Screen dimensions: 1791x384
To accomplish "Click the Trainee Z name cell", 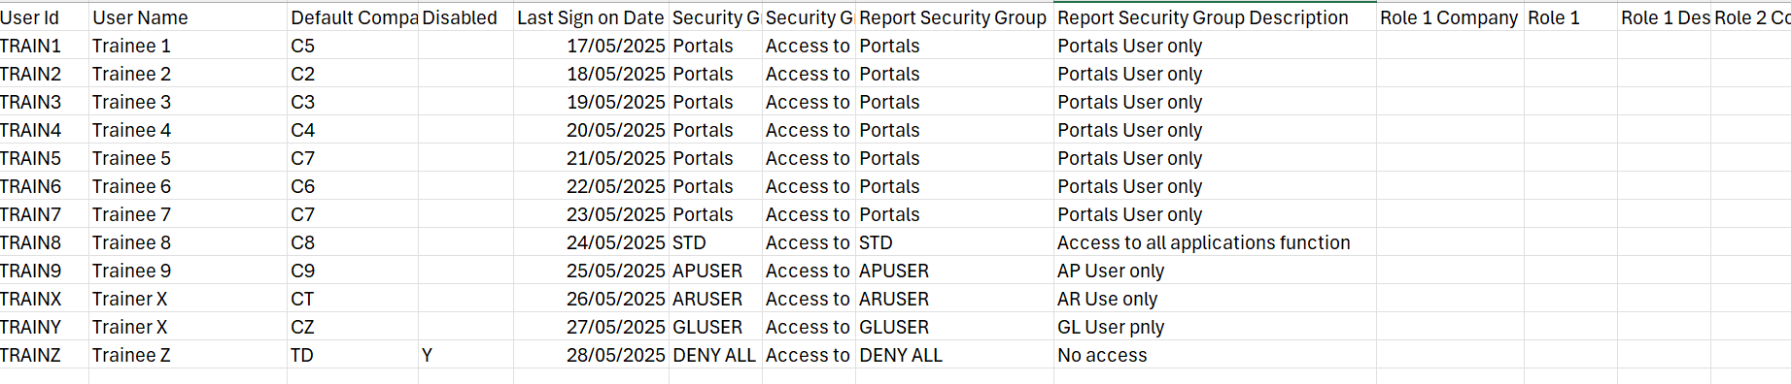I will [x=188, y=355].
